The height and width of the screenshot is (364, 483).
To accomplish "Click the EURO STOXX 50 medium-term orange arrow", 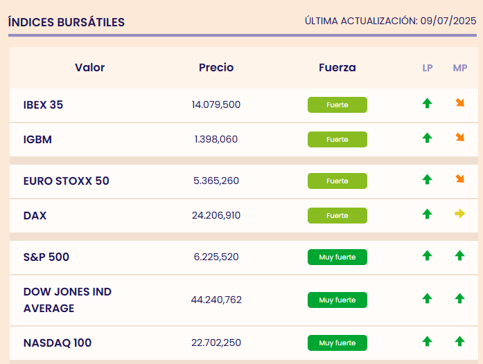I will pyautogui.click(x=459, y=179).
